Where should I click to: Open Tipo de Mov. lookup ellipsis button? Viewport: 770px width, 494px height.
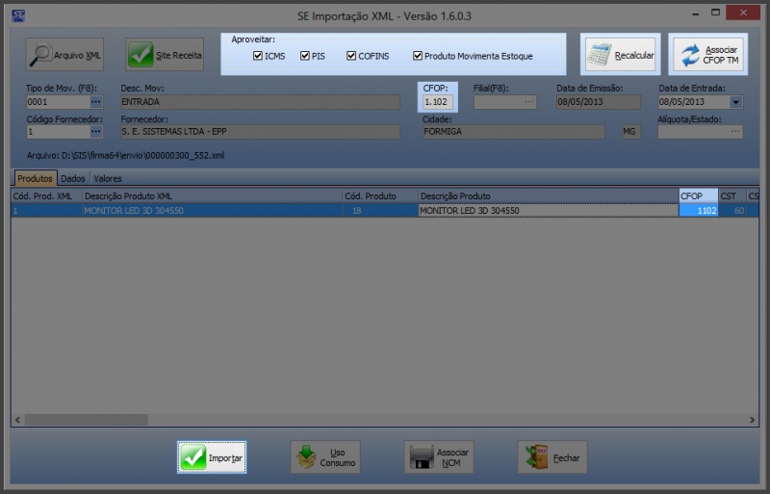tap(95, 102)
